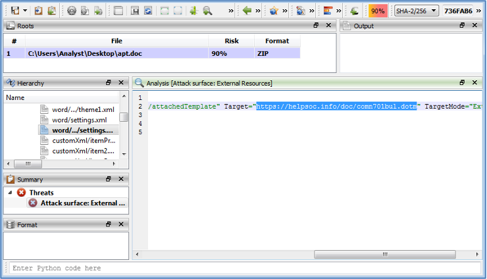Screen dimensions: 487x279
Task: Open the save icon's dropdown arrow
Action: coord(25,11)
